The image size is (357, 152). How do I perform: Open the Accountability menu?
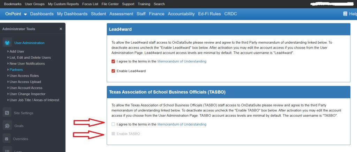point(181,14)
